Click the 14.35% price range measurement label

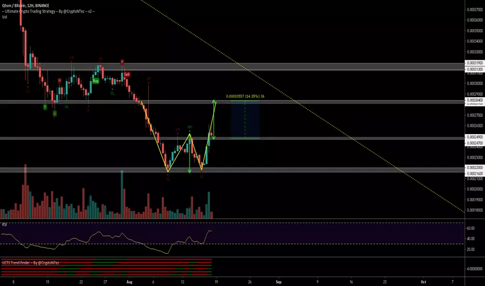(x=245, y=96)
